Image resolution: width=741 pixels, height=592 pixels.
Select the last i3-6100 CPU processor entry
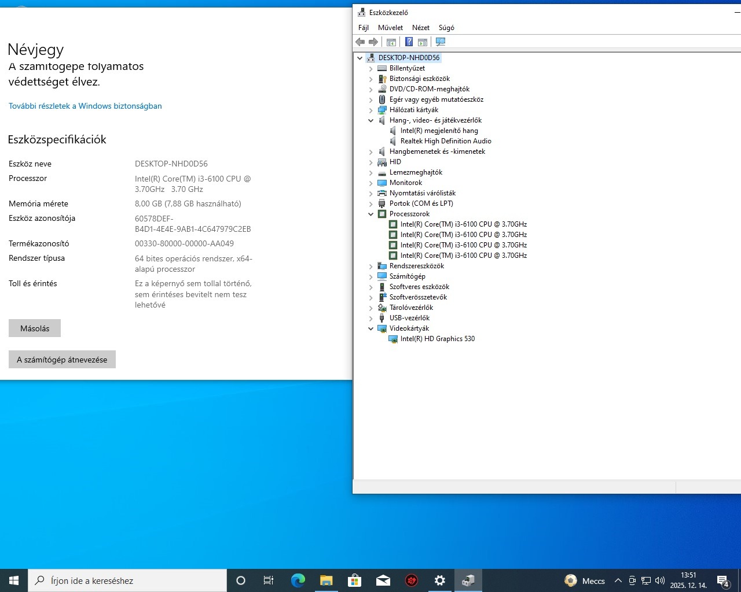(x=463, y=256)
